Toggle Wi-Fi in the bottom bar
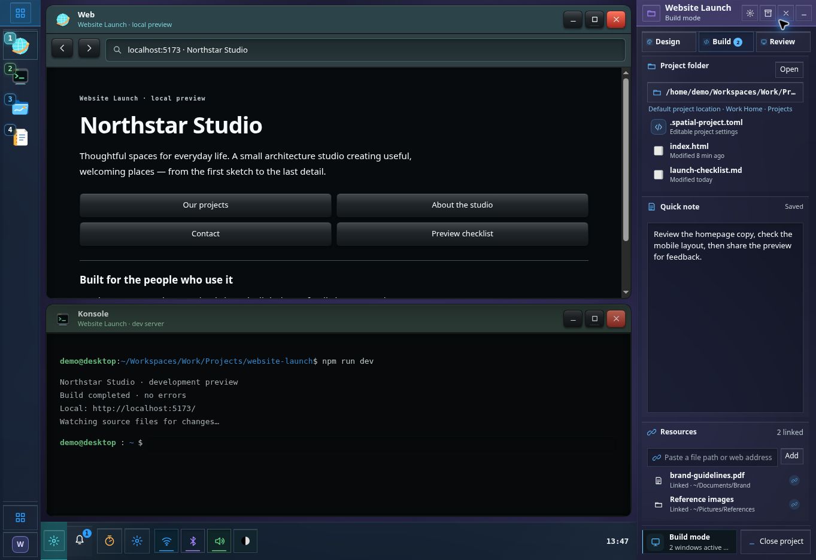 [x=166, y=541]
